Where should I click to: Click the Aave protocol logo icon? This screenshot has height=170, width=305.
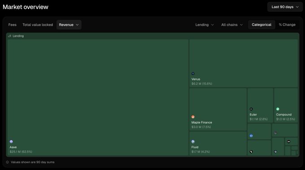[x=11, y=142]
